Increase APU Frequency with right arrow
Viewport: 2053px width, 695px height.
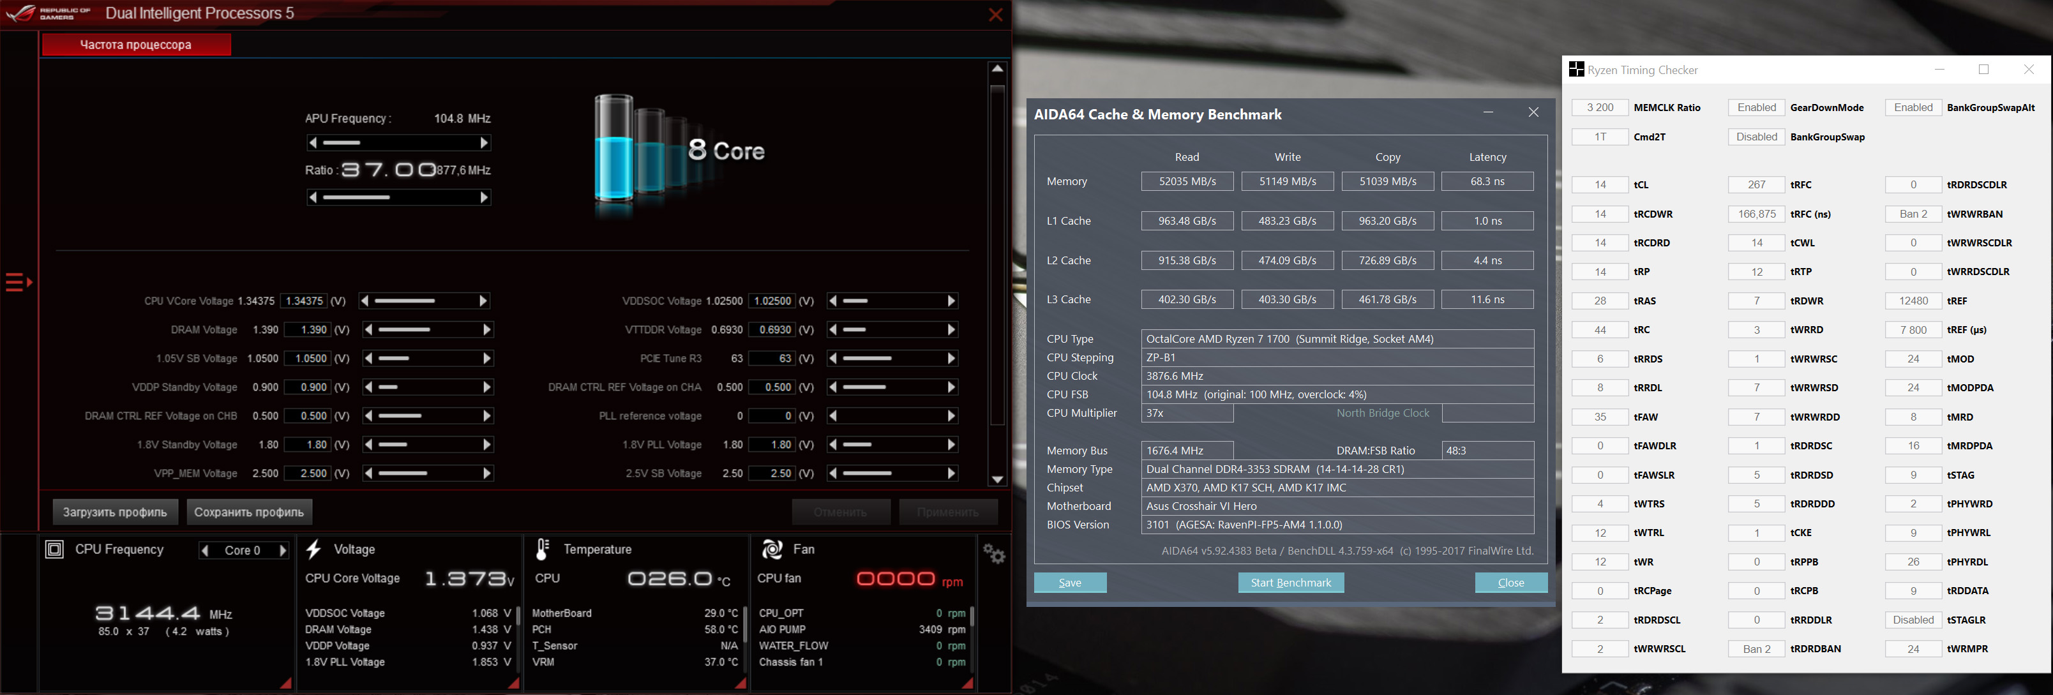484,143
